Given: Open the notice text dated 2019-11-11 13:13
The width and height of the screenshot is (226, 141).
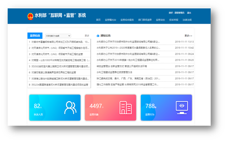Looking at the screenshot, I should [x=128, y=42].
